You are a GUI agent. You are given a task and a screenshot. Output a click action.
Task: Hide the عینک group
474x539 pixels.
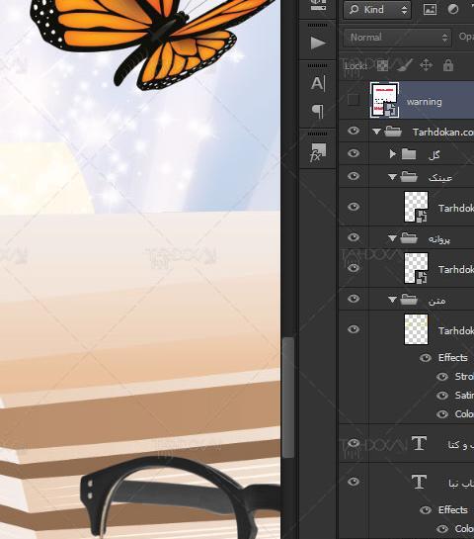(x=354, y=176)
